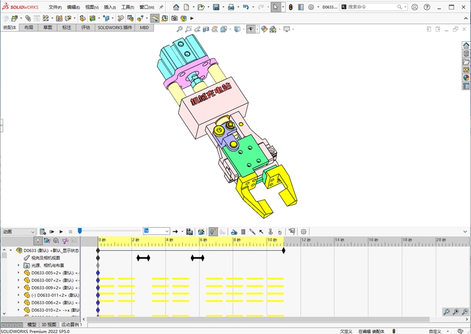The image size is (471, 334).
Task: Open motion study properties gear icon
Action: [x=304, y=232]
